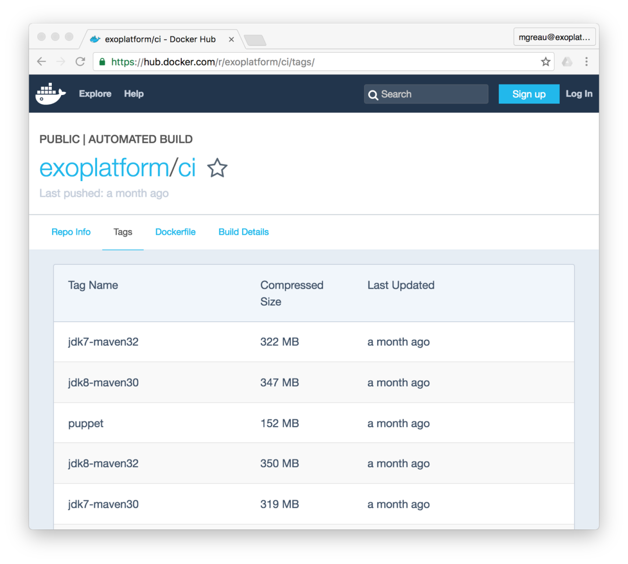
Task: Click the search magnifier icon
Action: pyautogui.click(x=373, y=95)
